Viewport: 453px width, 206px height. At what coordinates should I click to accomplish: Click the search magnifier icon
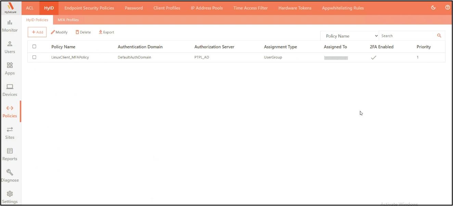tap(439, 36)
